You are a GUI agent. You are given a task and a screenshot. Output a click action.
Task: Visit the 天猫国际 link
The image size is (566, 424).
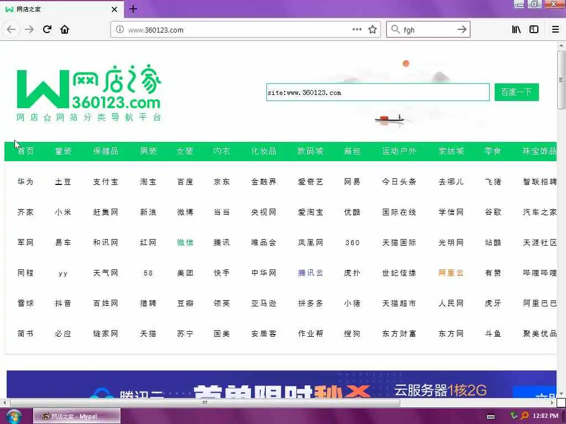(x=399, y=243)
